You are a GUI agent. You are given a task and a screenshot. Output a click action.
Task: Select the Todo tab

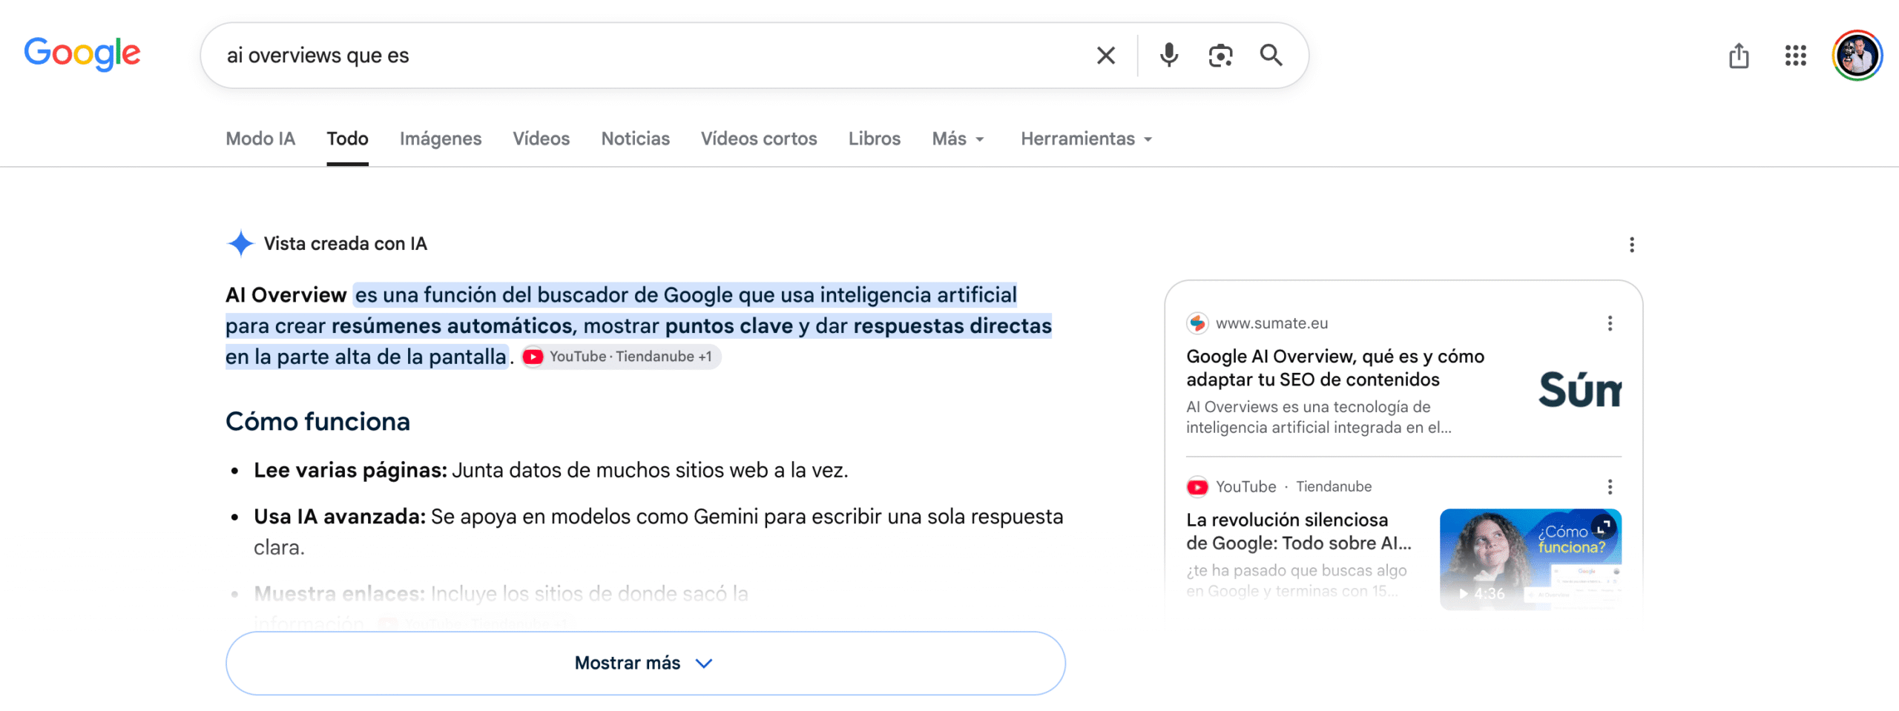click(x=347, y=139)
